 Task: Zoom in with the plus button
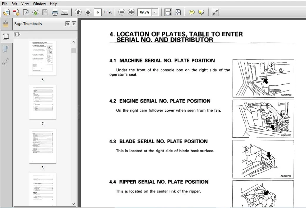pos(131,12)
